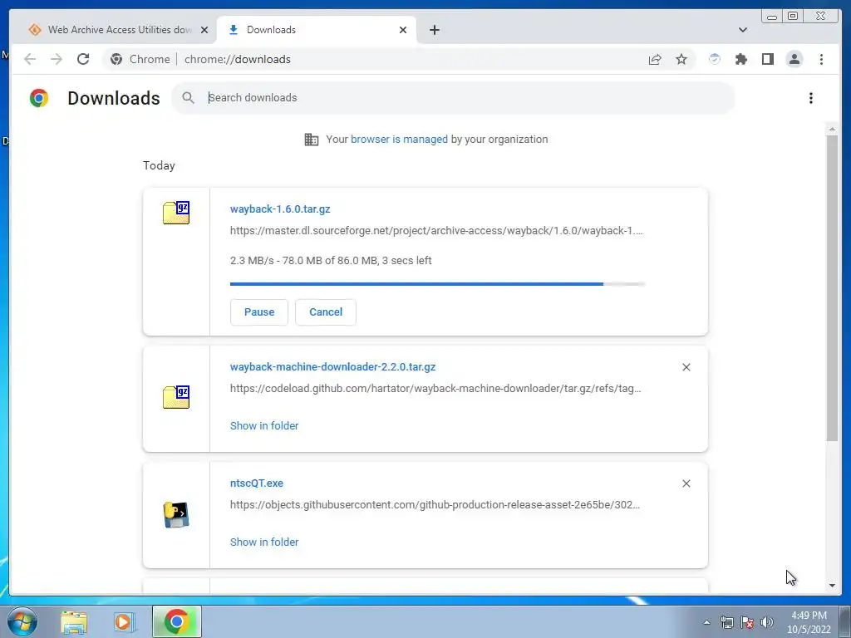Show ntscQT.exe in folder
Image resolution: width=851 pixels, height=638 pixels.
click(x=264, y=542)
